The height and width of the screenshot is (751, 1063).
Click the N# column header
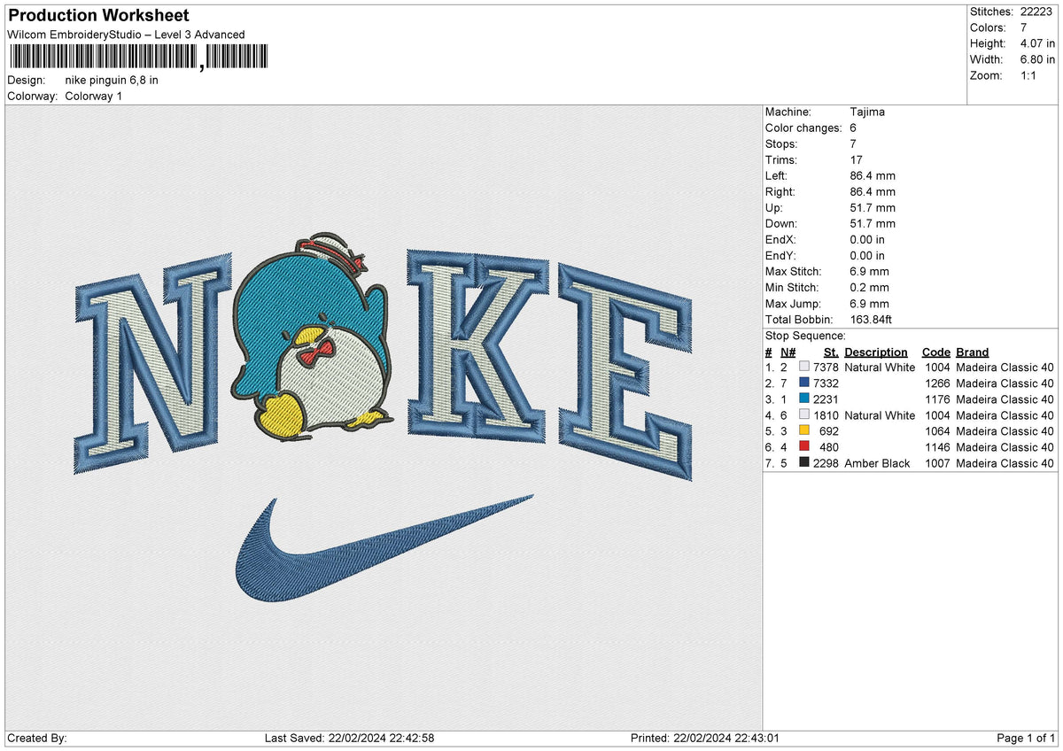click(788, 352)
